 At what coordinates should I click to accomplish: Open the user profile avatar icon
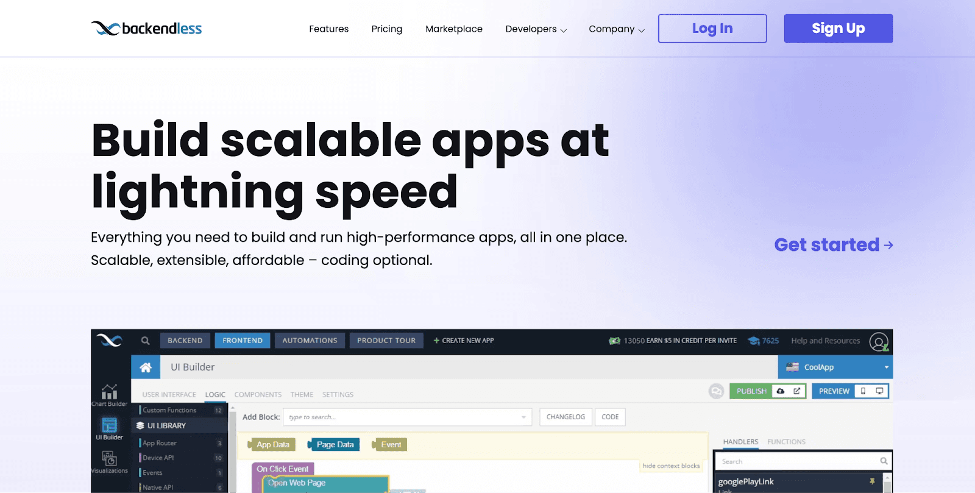coord(879,341)
